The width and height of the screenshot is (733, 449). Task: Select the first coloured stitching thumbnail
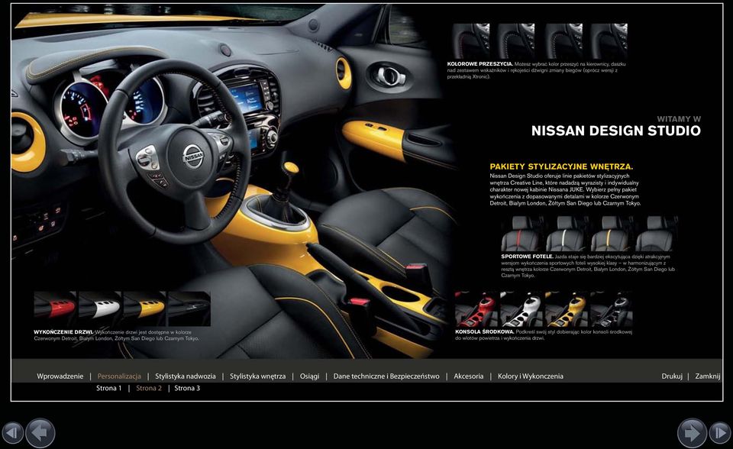tap(471, 41)
